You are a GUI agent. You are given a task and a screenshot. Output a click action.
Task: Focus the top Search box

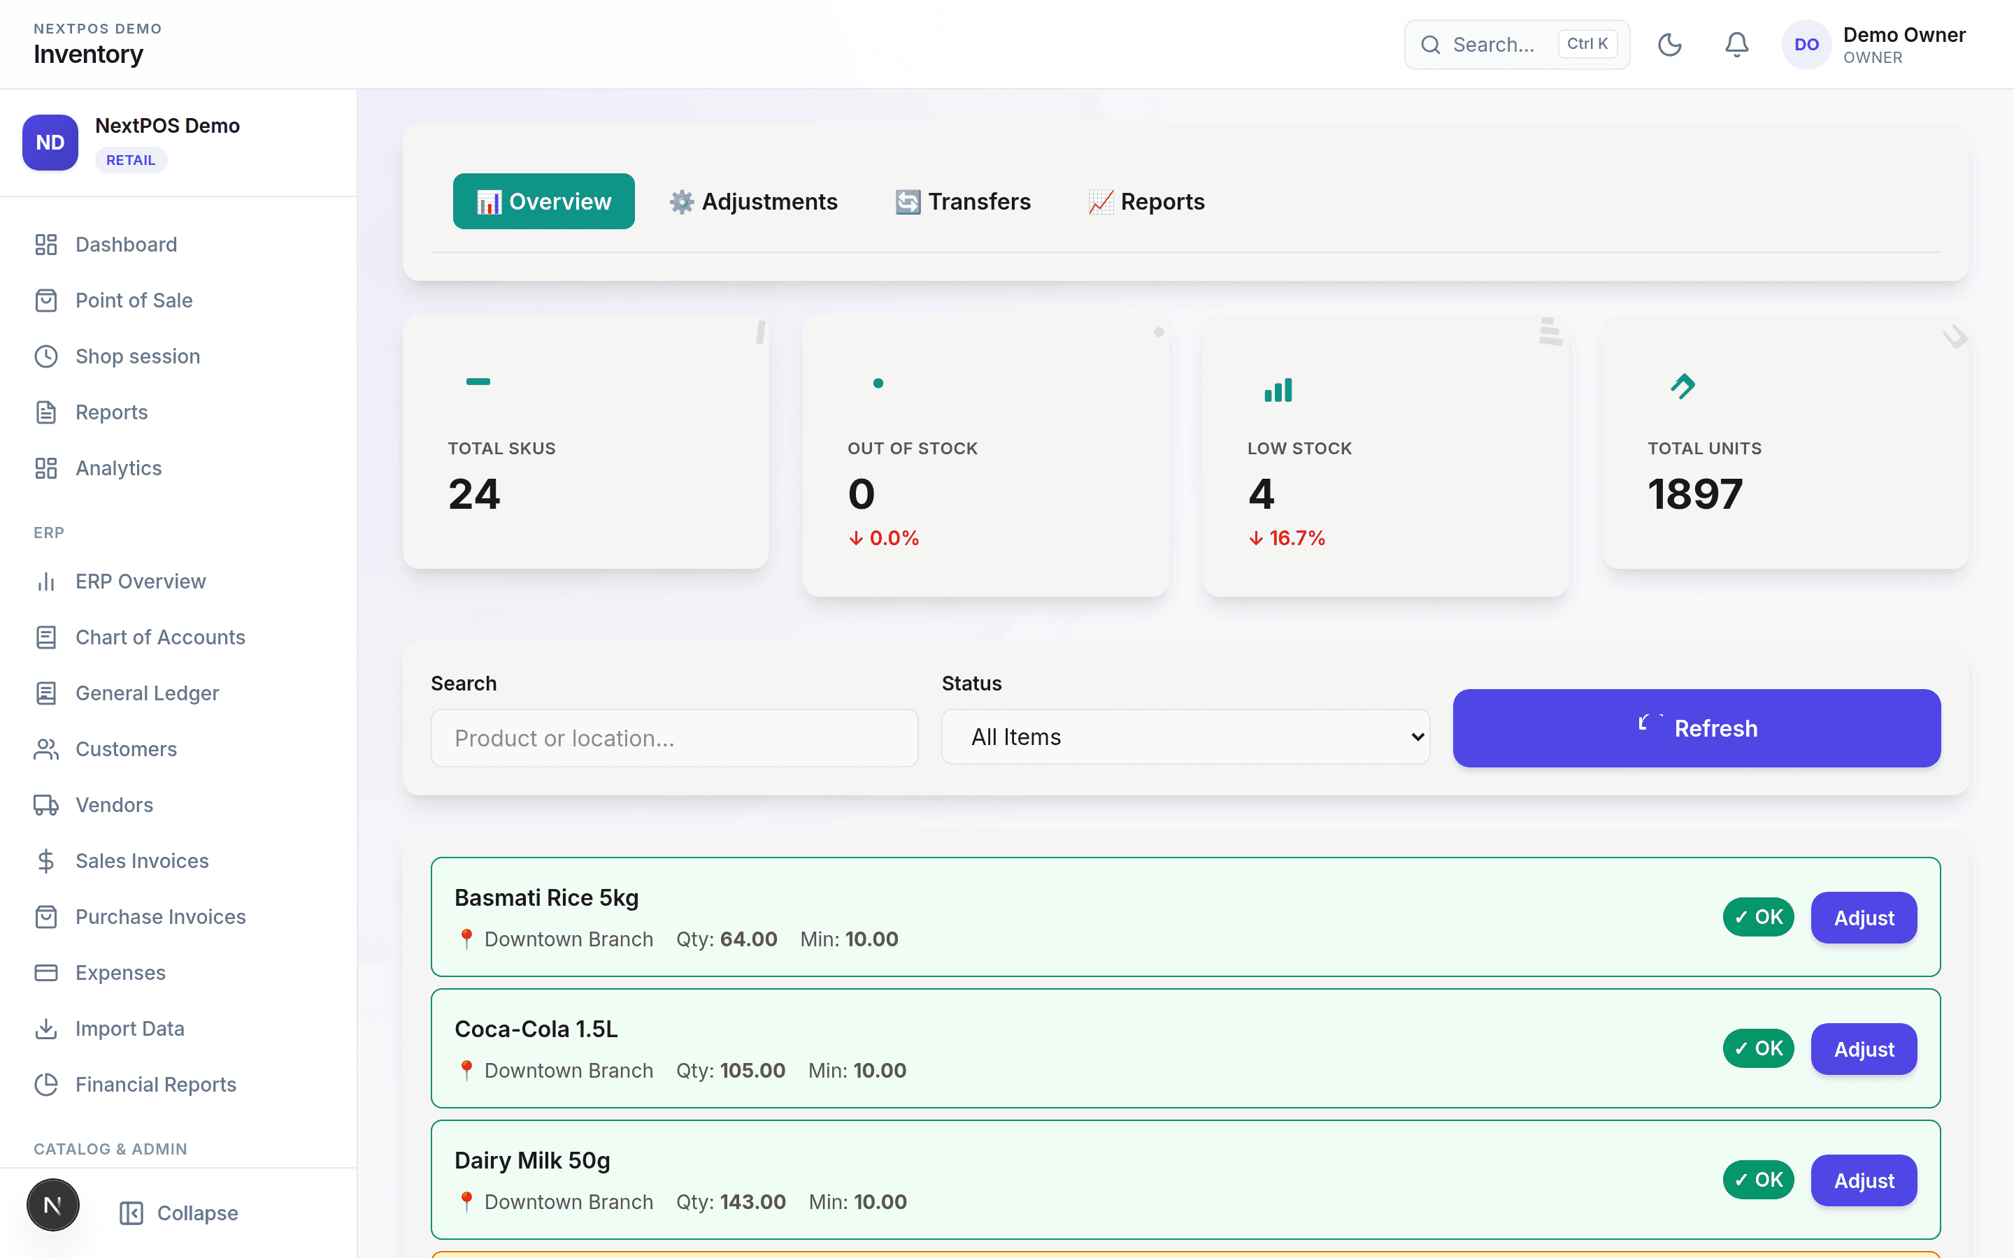[x=1516, y=45]
